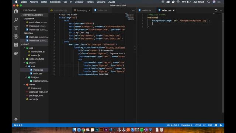Open Illustrator from the dock
This screenshot has height=133, width=236.
[x=101, y=130]
